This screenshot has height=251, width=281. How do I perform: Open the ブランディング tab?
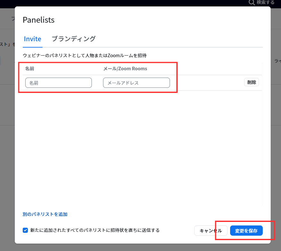[74, 39]
